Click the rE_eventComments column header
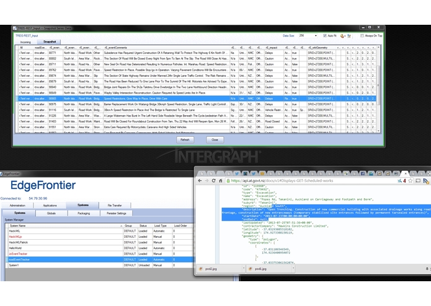 coord(167,48)
